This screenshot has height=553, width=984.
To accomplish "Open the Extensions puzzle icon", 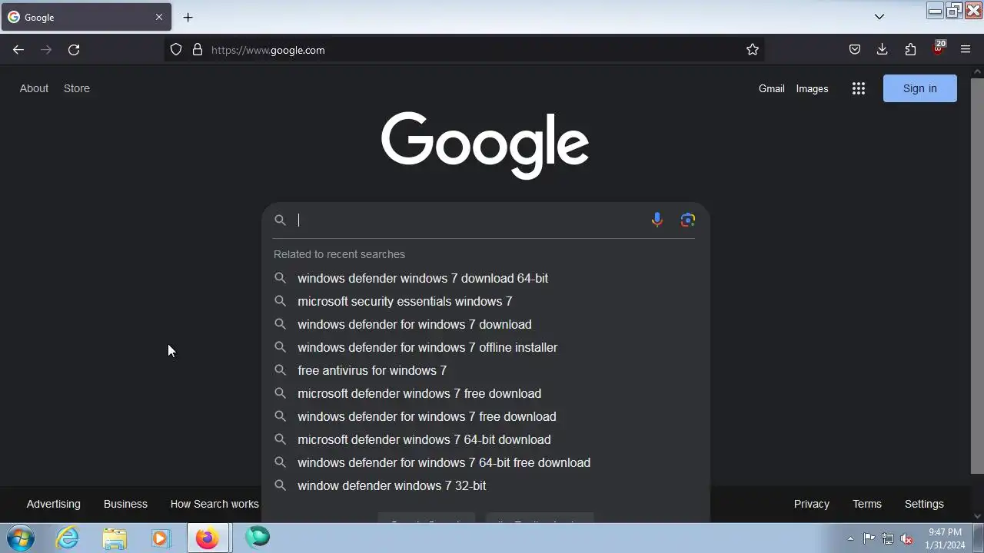I will pyautogui.click(x=910, y=50).
